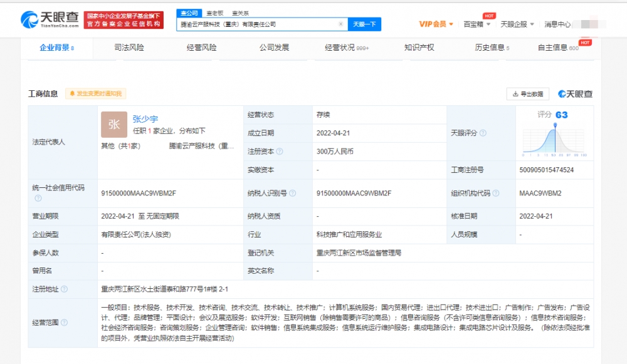Click 有限责任公司(法人独资) company type

(136, 234)
